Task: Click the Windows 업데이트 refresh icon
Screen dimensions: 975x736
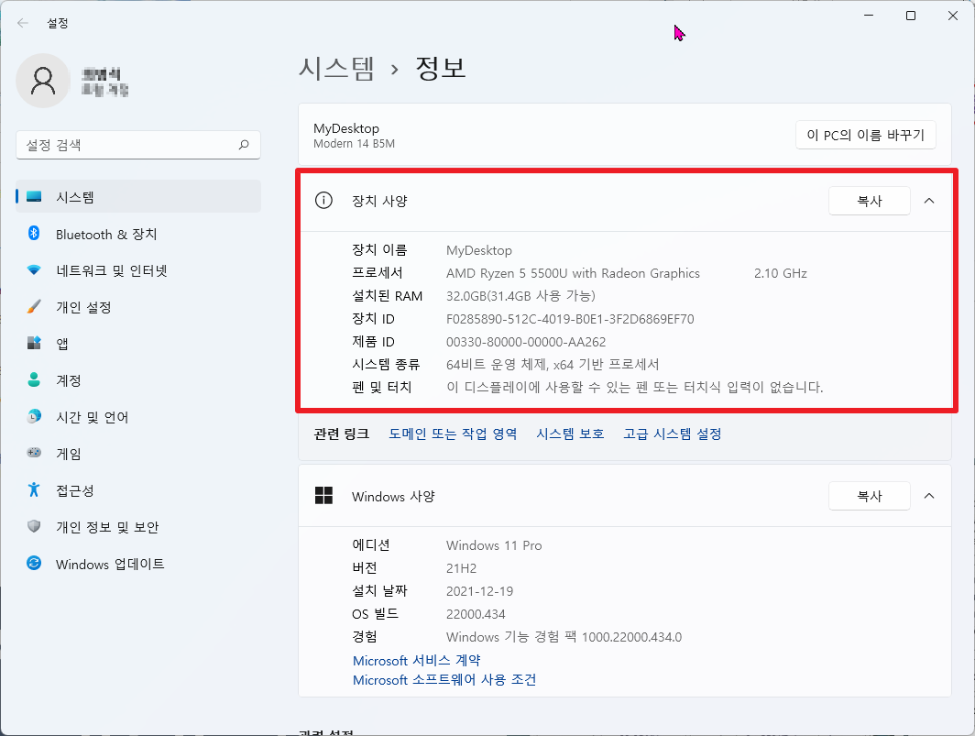Action: point(34,563)
